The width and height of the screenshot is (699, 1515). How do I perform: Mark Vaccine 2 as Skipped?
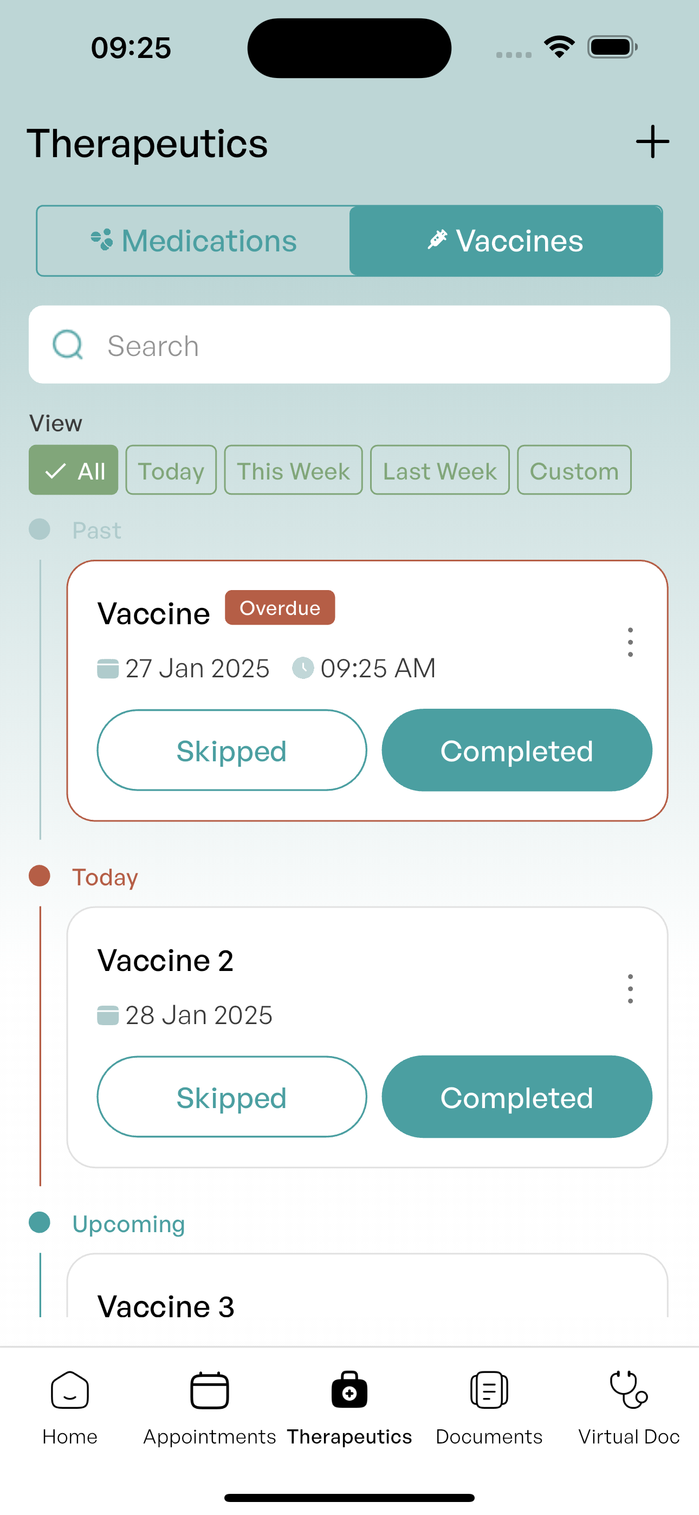[232, 1097]
